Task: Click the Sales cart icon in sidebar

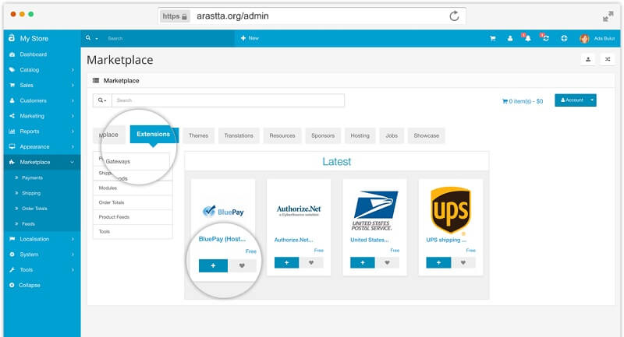Action: click(x=12, y=85)
